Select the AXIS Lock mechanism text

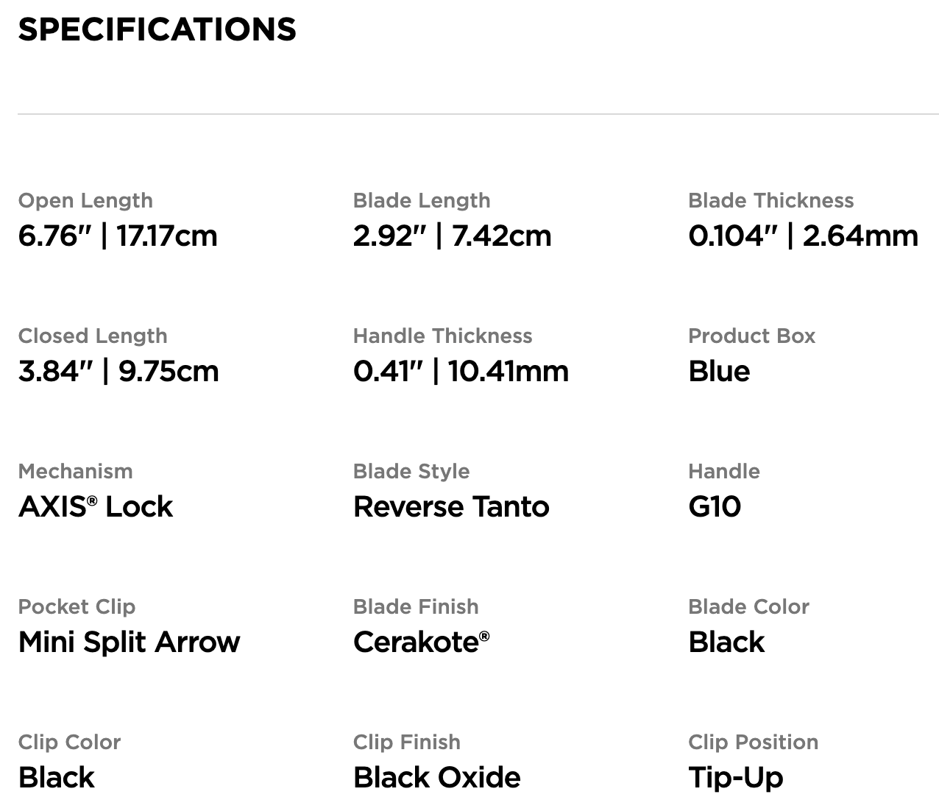coord(96,507)
